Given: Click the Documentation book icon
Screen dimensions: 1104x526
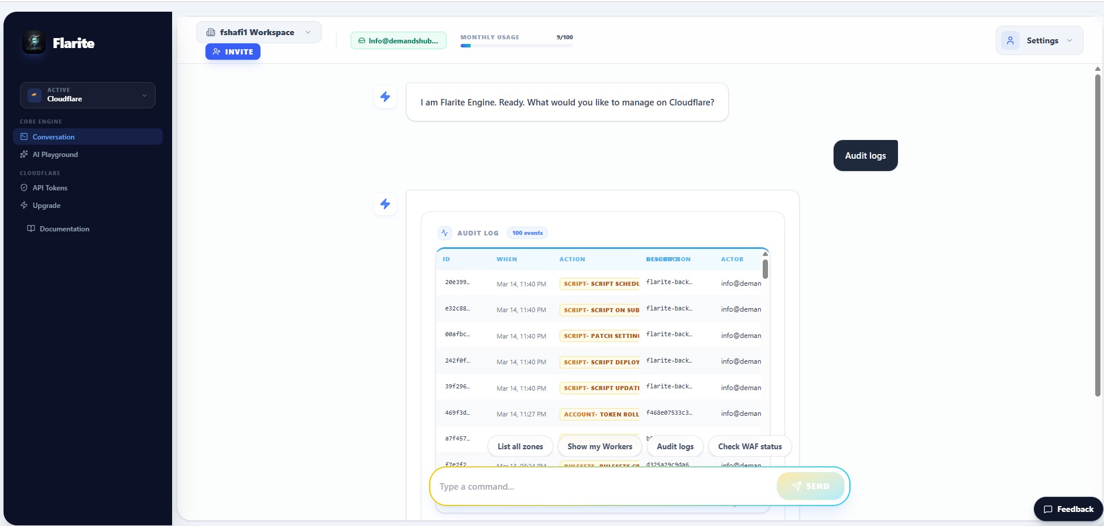Looking at the screenshot, I should (31, 229).
